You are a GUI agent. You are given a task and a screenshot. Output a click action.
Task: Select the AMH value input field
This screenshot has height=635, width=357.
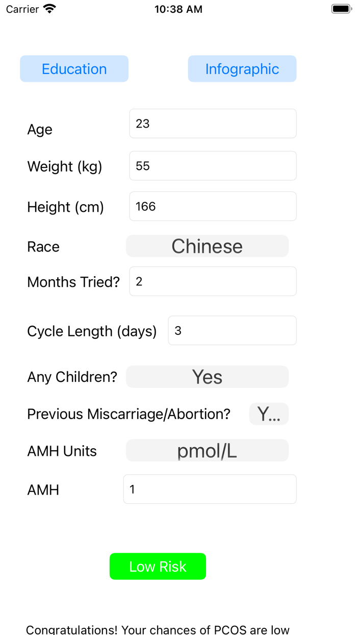(x=209, y=489)
